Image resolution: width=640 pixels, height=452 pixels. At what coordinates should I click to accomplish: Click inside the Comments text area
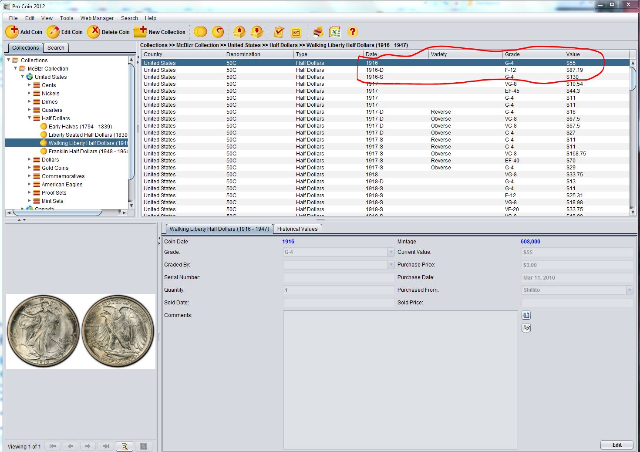point(400,380)
